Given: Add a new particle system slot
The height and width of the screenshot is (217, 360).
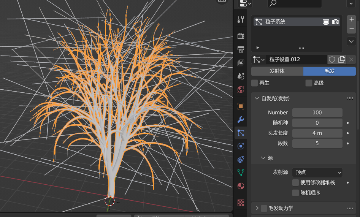Looking at the screenshot, I should pyautogui.click(x=351, y=19).
